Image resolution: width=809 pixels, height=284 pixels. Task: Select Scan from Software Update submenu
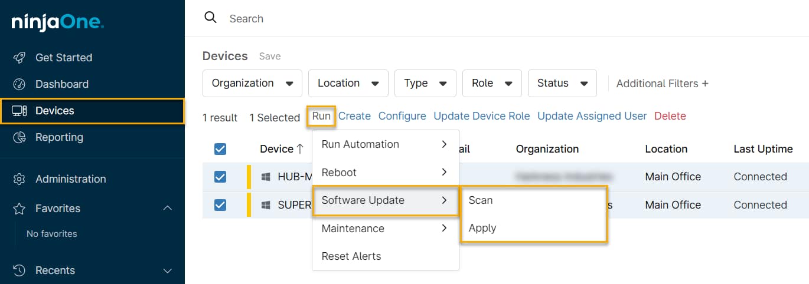pyautogui.click(x=481, y=200)
